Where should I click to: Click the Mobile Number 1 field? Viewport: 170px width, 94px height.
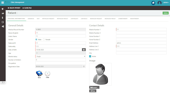click(141, 29)
